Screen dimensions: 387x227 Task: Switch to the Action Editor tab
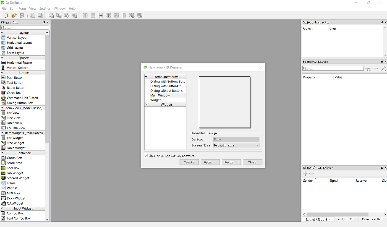click(x=346, y=219)
